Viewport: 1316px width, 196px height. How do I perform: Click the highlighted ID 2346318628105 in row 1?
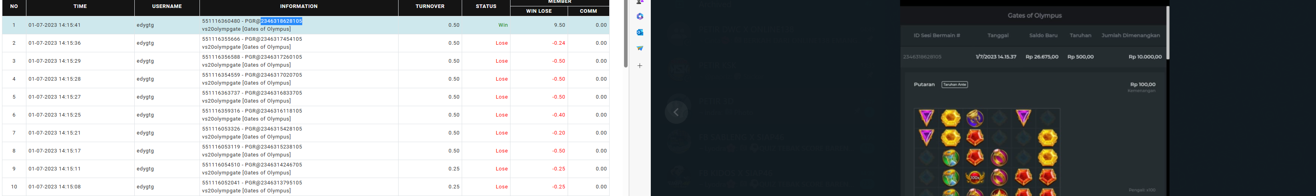point(281,21)
